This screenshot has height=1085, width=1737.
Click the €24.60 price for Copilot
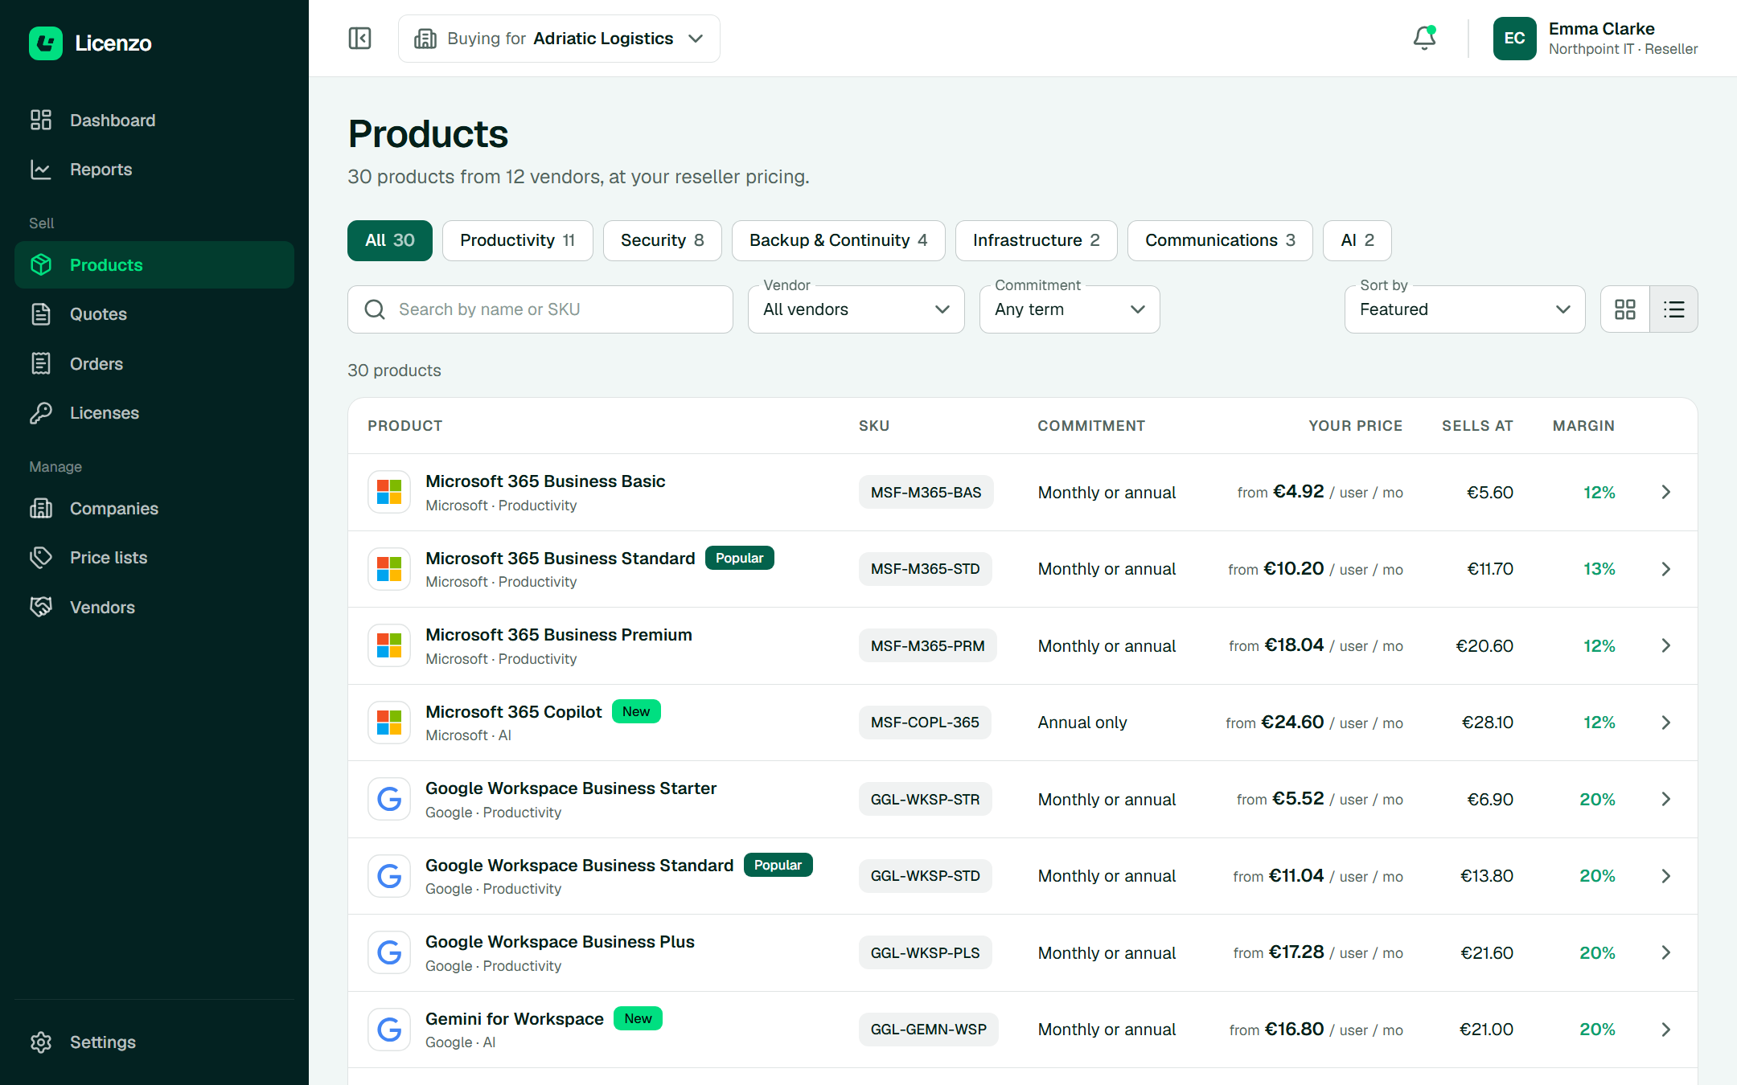point(1292,722)
